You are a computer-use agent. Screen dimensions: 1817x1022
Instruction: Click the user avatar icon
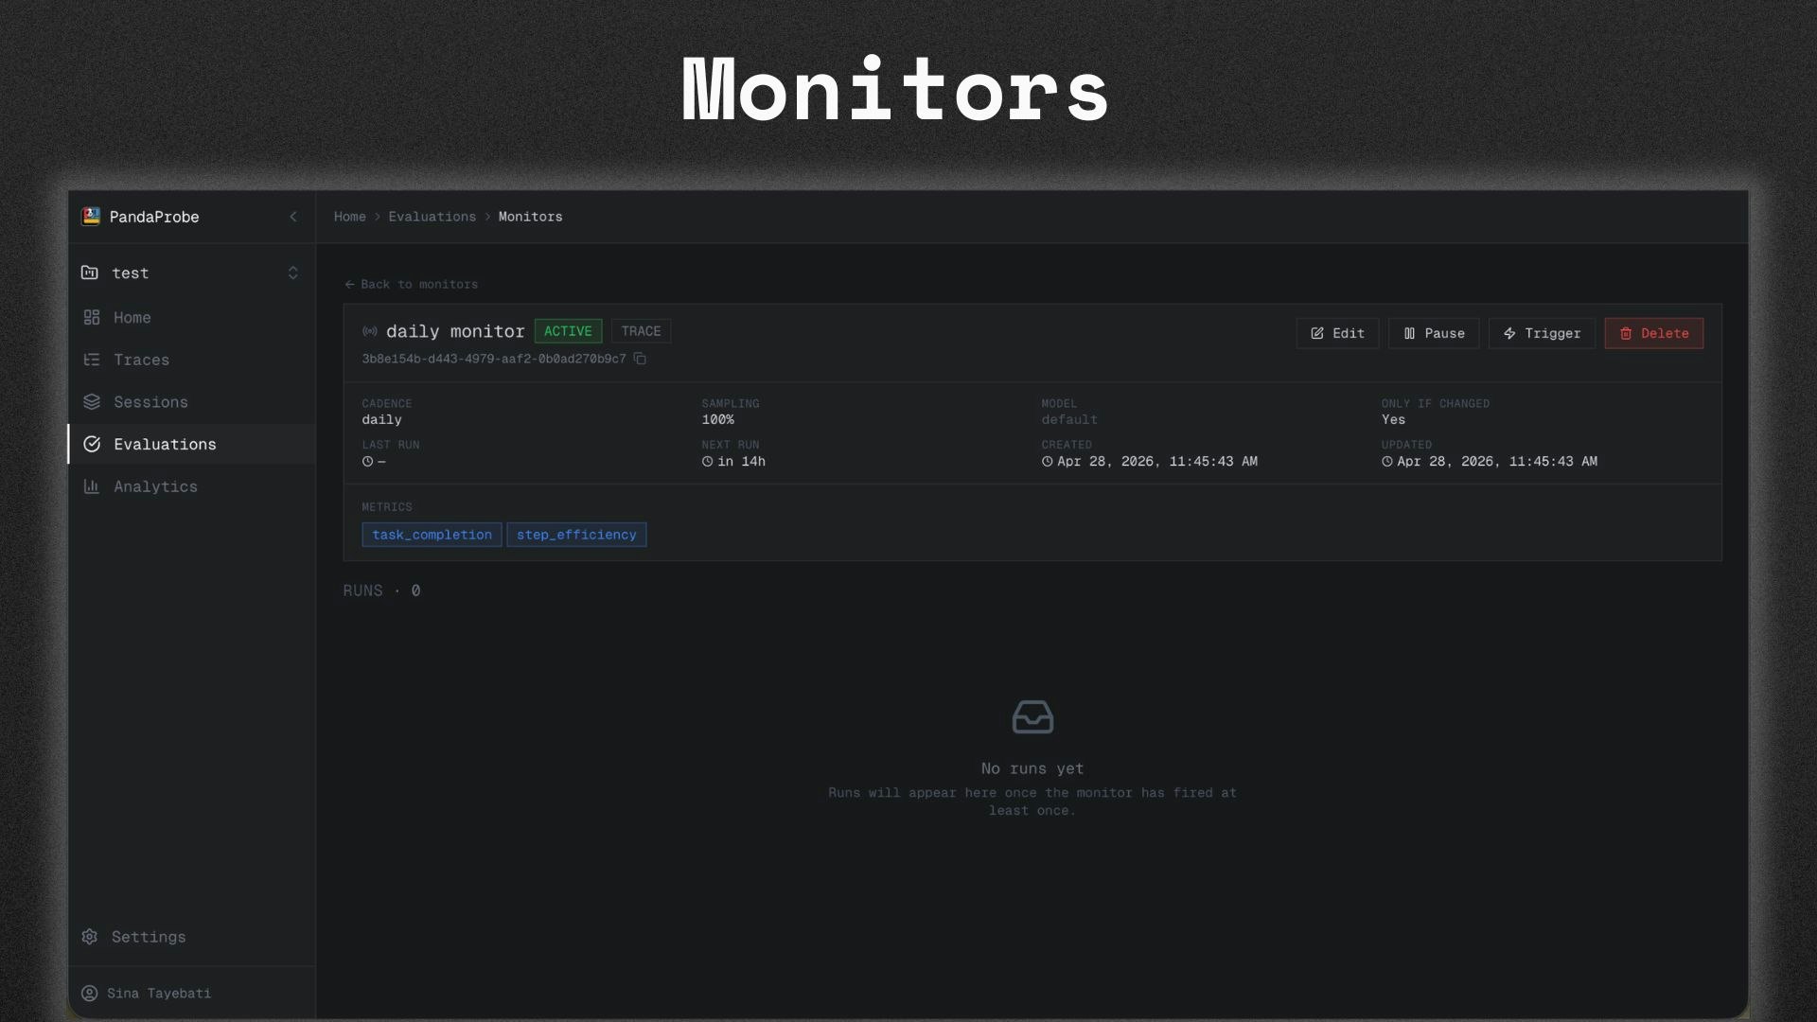(90, 994)
